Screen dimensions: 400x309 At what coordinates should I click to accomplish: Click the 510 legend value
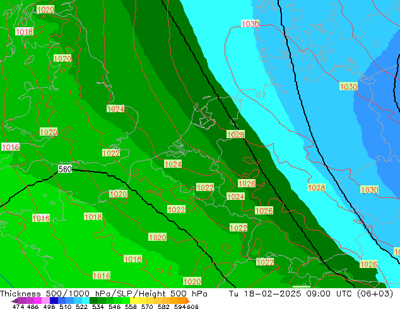click(66, 306)
